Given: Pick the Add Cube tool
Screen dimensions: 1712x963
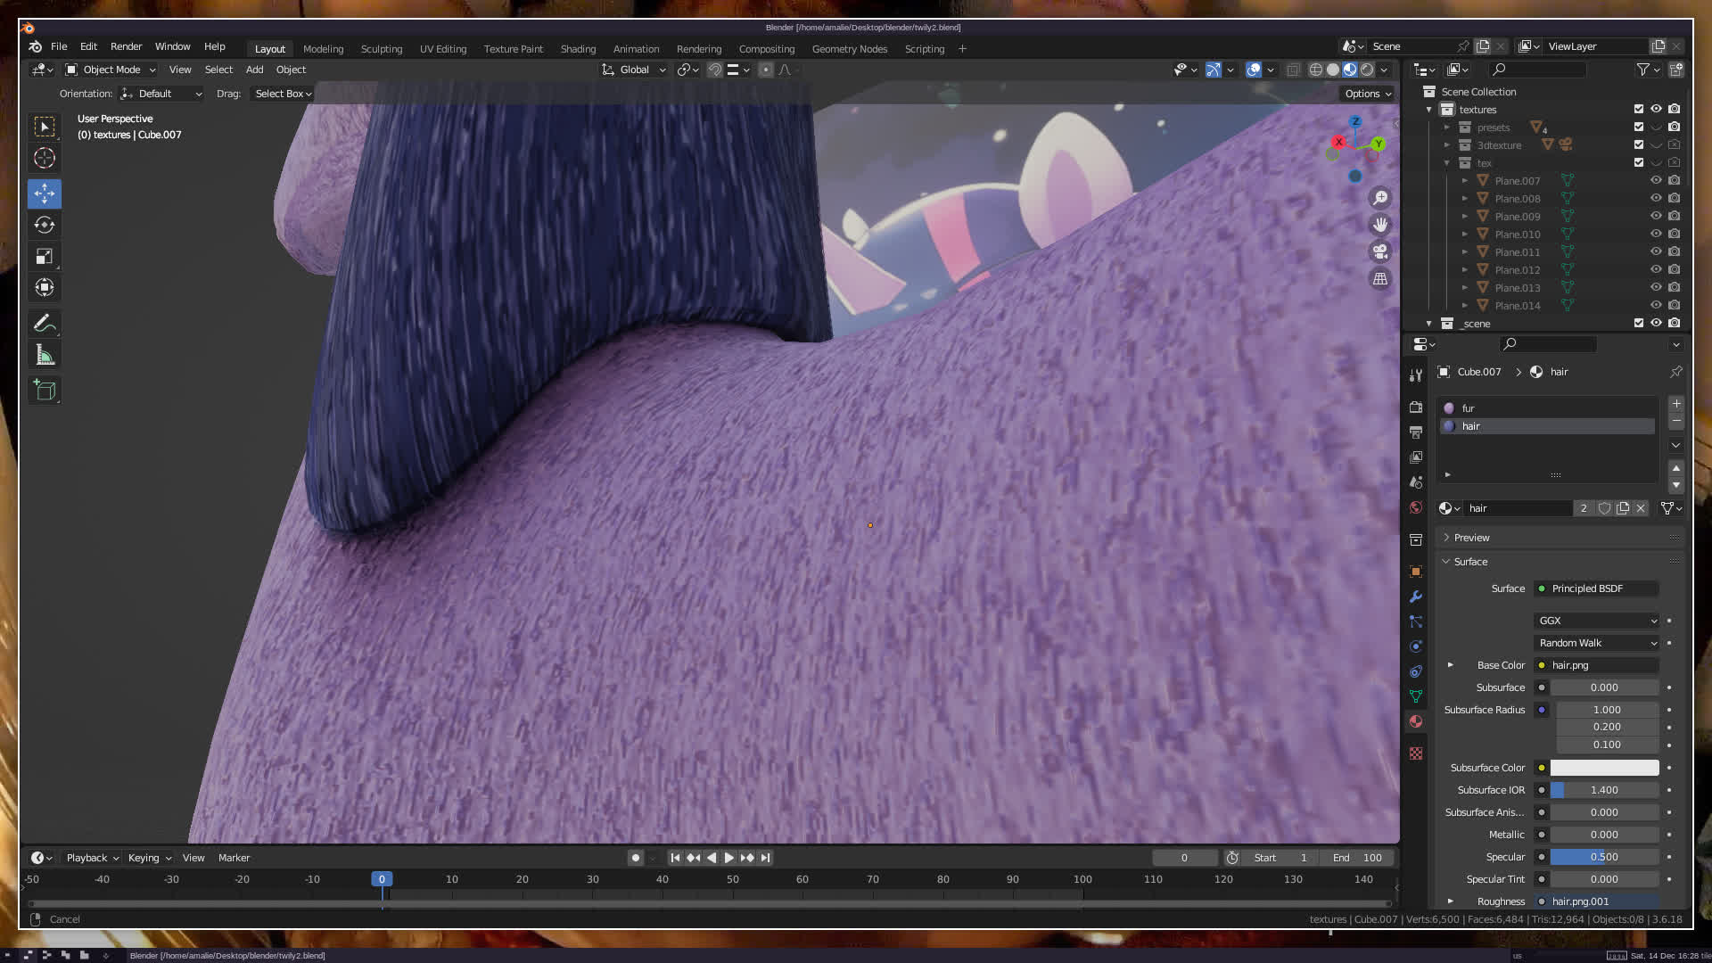Looking at the screenshot, I should [x=45, y=390].
